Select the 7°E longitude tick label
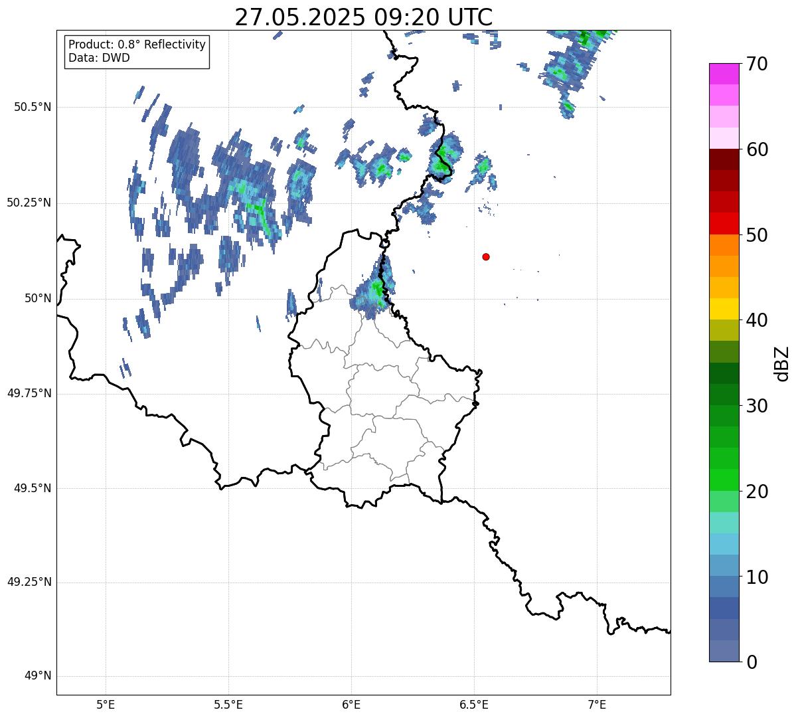The width and height of the screenshot is (798, 718). tap(597, 704)
